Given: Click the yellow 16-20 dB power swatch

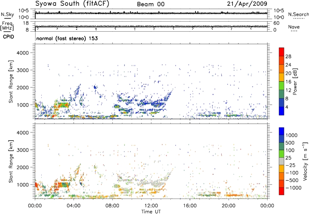Looking at the screenshot, I should pyautogui.click(x=282, y=77).
